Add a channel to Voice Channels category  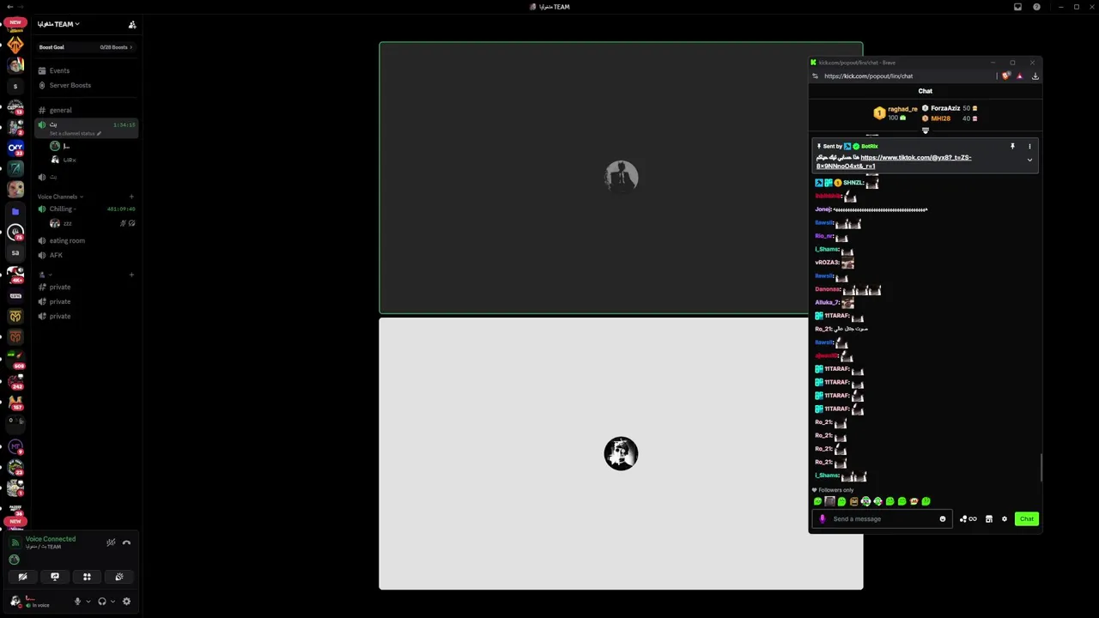131,197
